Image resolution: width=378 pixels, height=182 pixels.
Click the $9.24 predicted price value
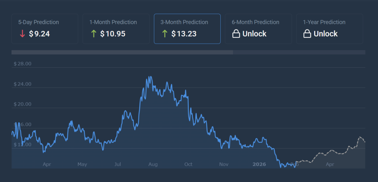coord(39,34)
